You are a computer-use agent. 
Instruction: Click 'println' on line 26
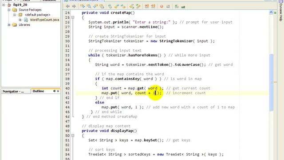[x=121, y=22]
